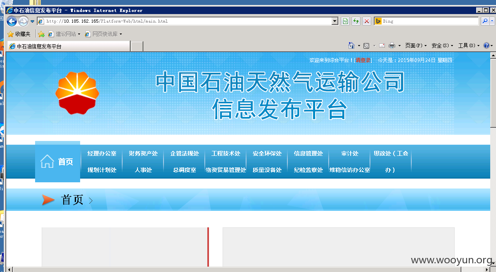Screen dimensions: 496x272
Task: Click the 首页 breadcrumb heading
Action: pyautogui.click(x=72, y=200)
